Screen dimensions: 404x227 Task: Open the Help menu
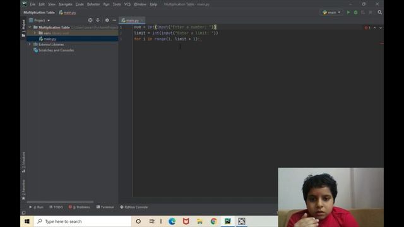tap(153, 4)
